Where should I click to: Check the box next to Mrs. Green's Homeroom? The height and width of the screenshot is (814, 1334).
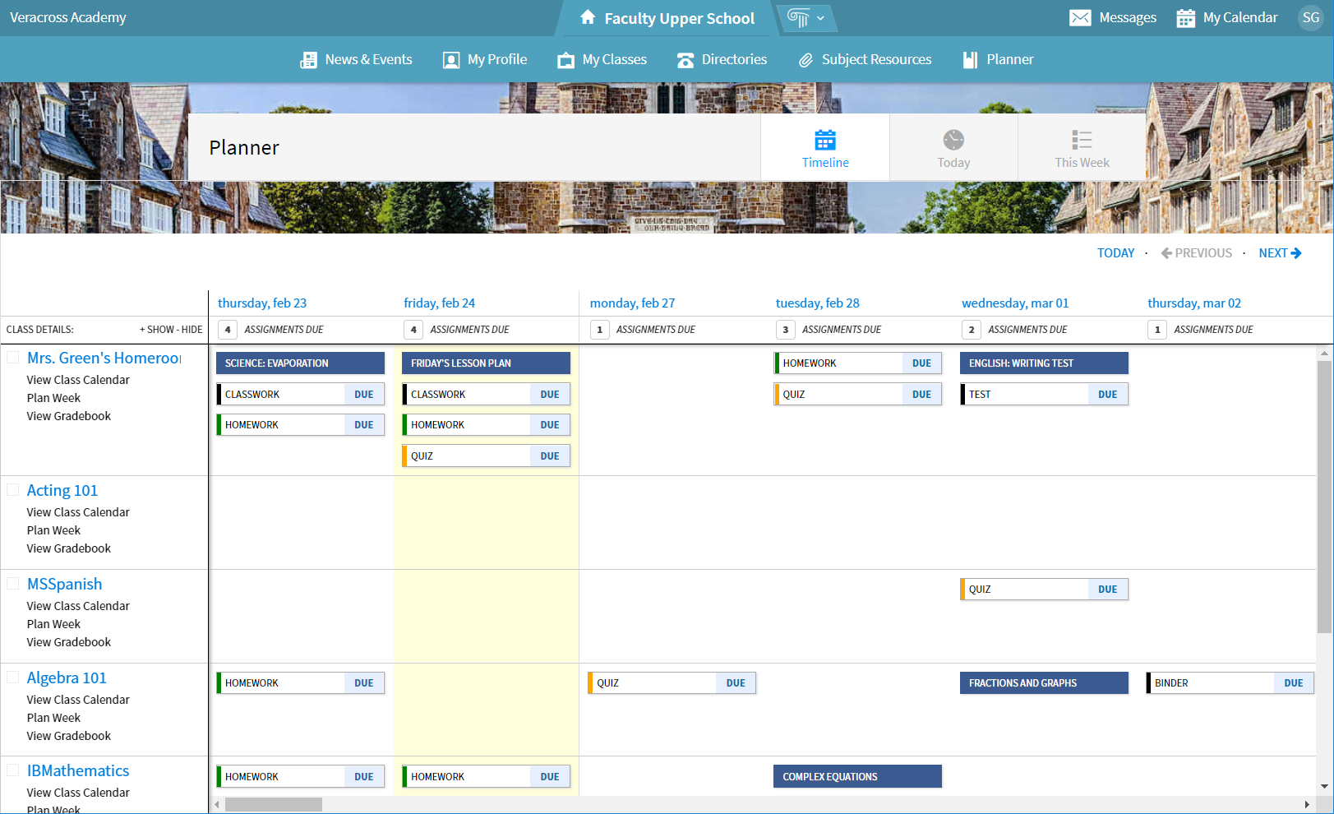coord(12,357)
